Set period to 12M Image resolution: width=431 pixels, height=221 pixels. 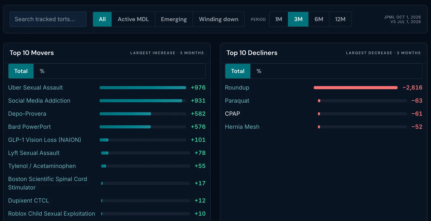[340, 19]
